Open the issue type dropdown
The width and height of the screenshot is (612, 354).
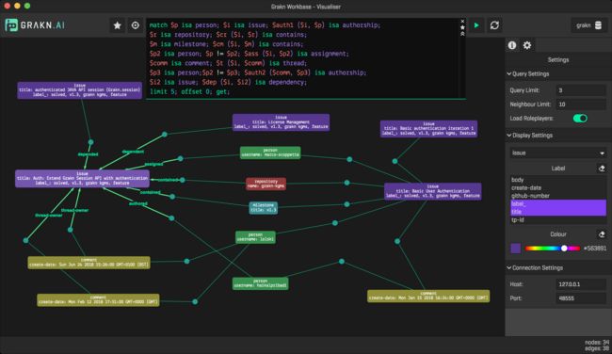click(557, 153)
